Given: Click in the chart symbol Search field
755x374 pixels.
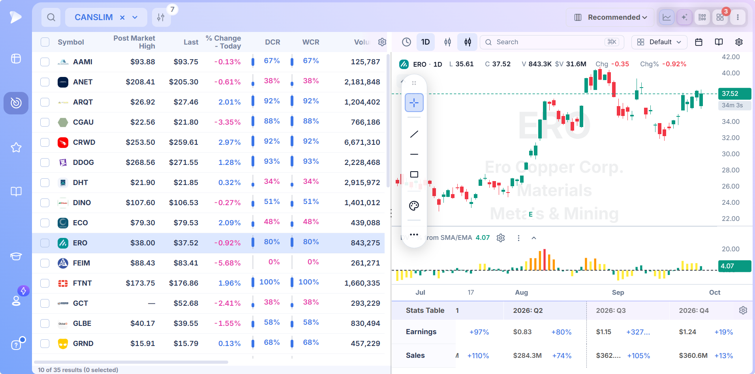Looking at the screenshot, I should tap(552, 42).
